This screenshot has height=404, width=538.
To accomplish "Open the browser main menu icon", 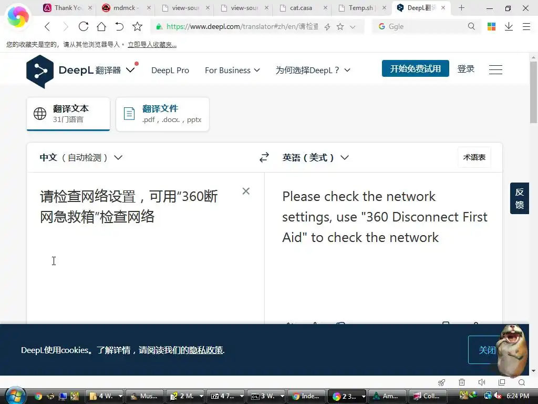I will click(526, 26).
